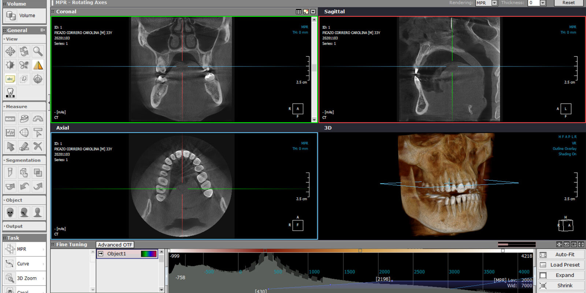Viewport: 586px width, 293px height.
Task: Collapse the View section
Action: tap(24, 39)
